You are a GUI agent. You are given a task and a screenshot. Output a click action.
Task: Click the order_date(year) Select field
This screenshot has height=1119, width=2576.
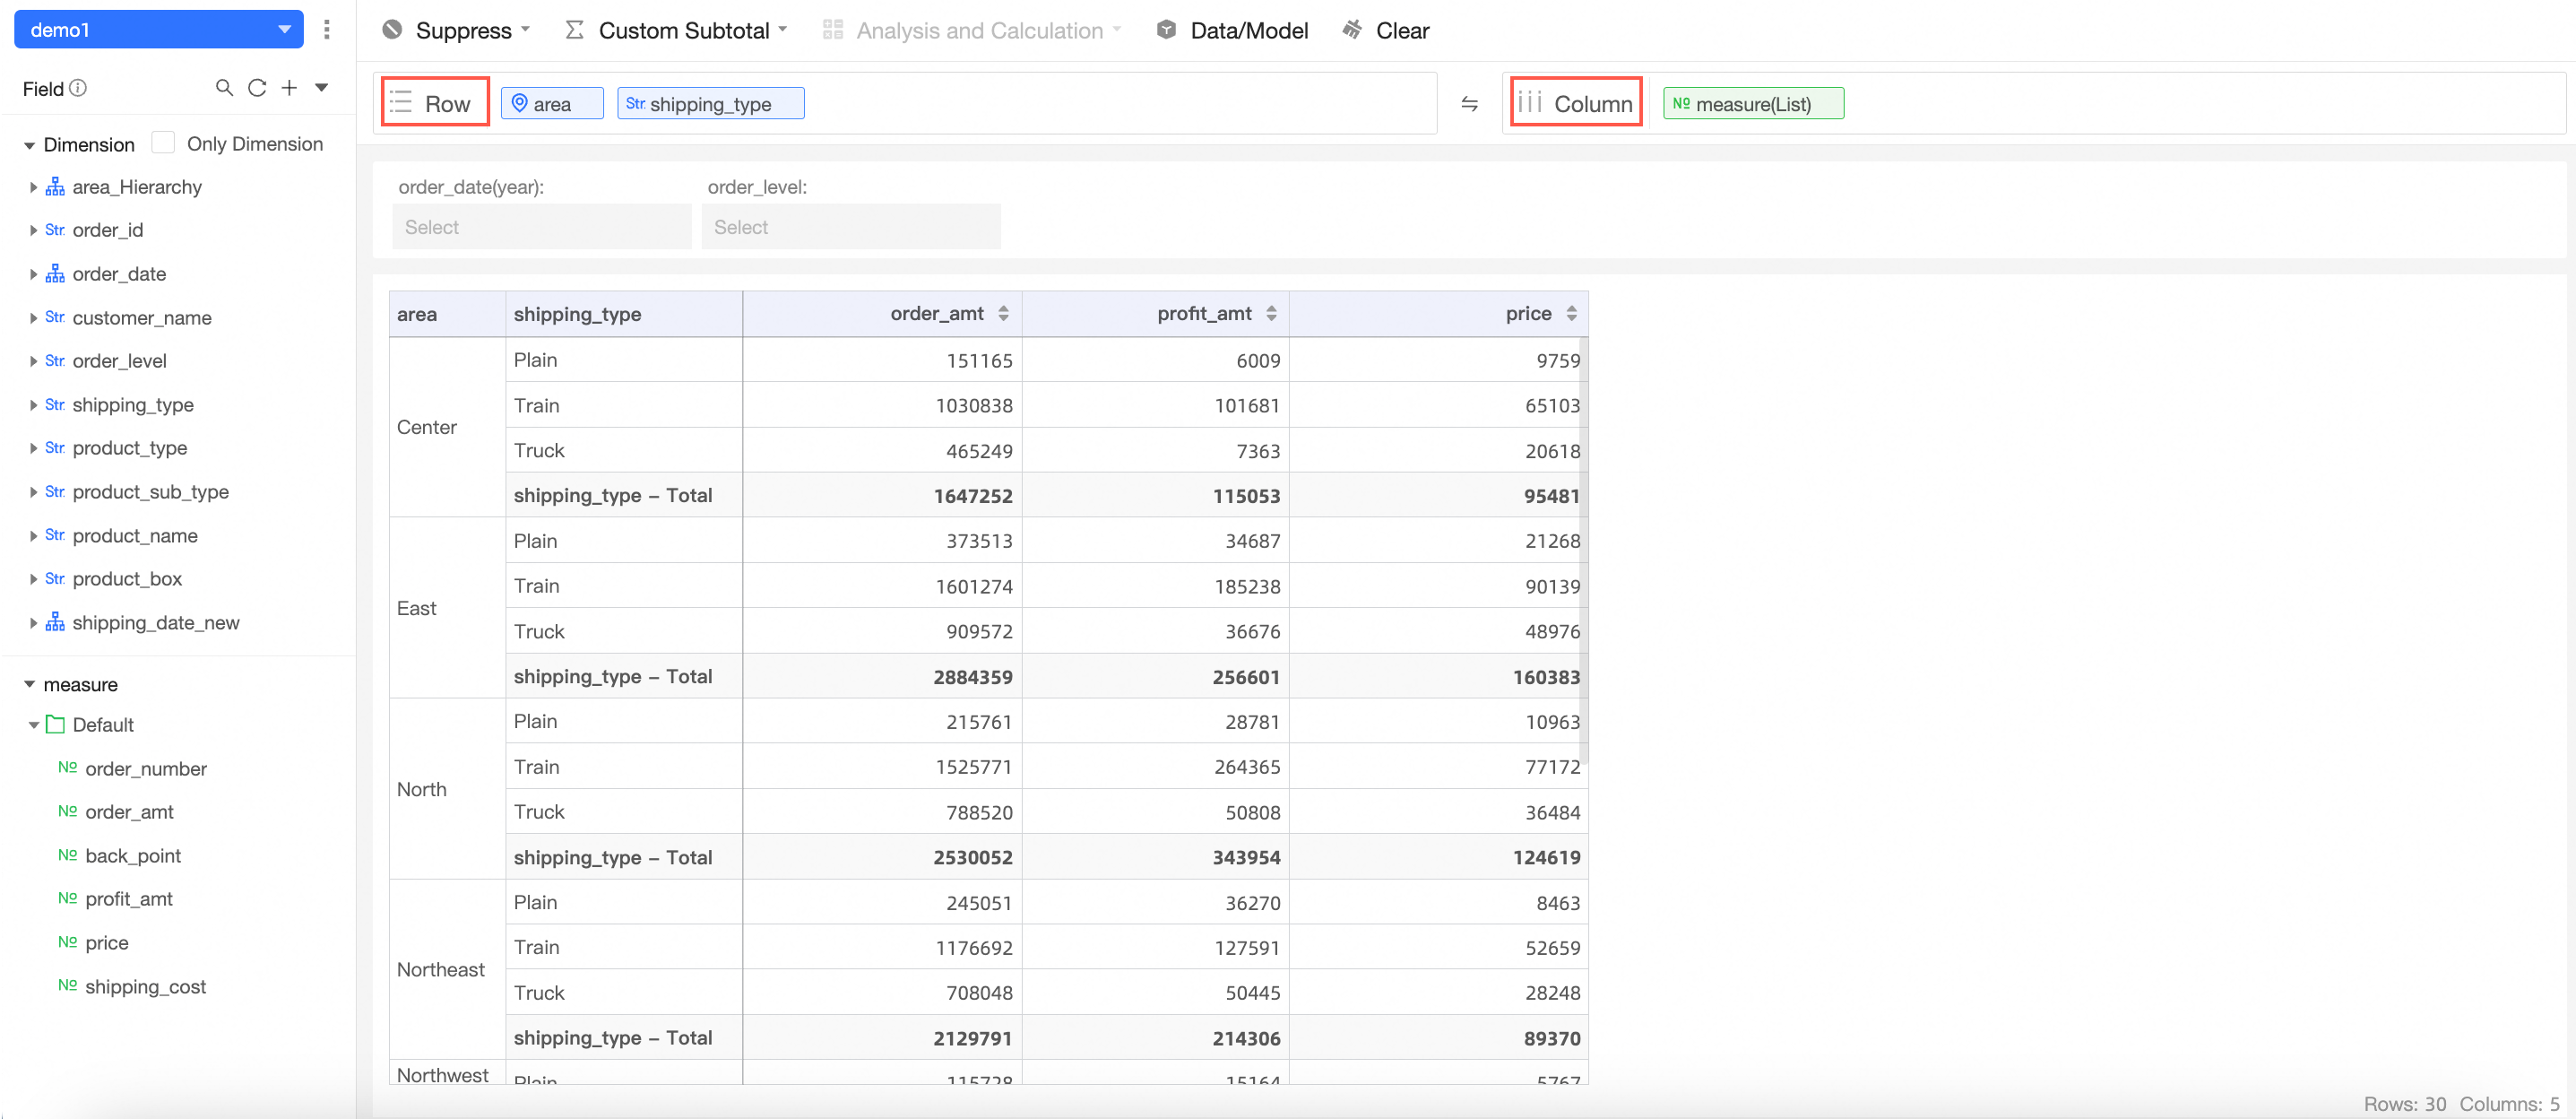[x=541, y=227]
